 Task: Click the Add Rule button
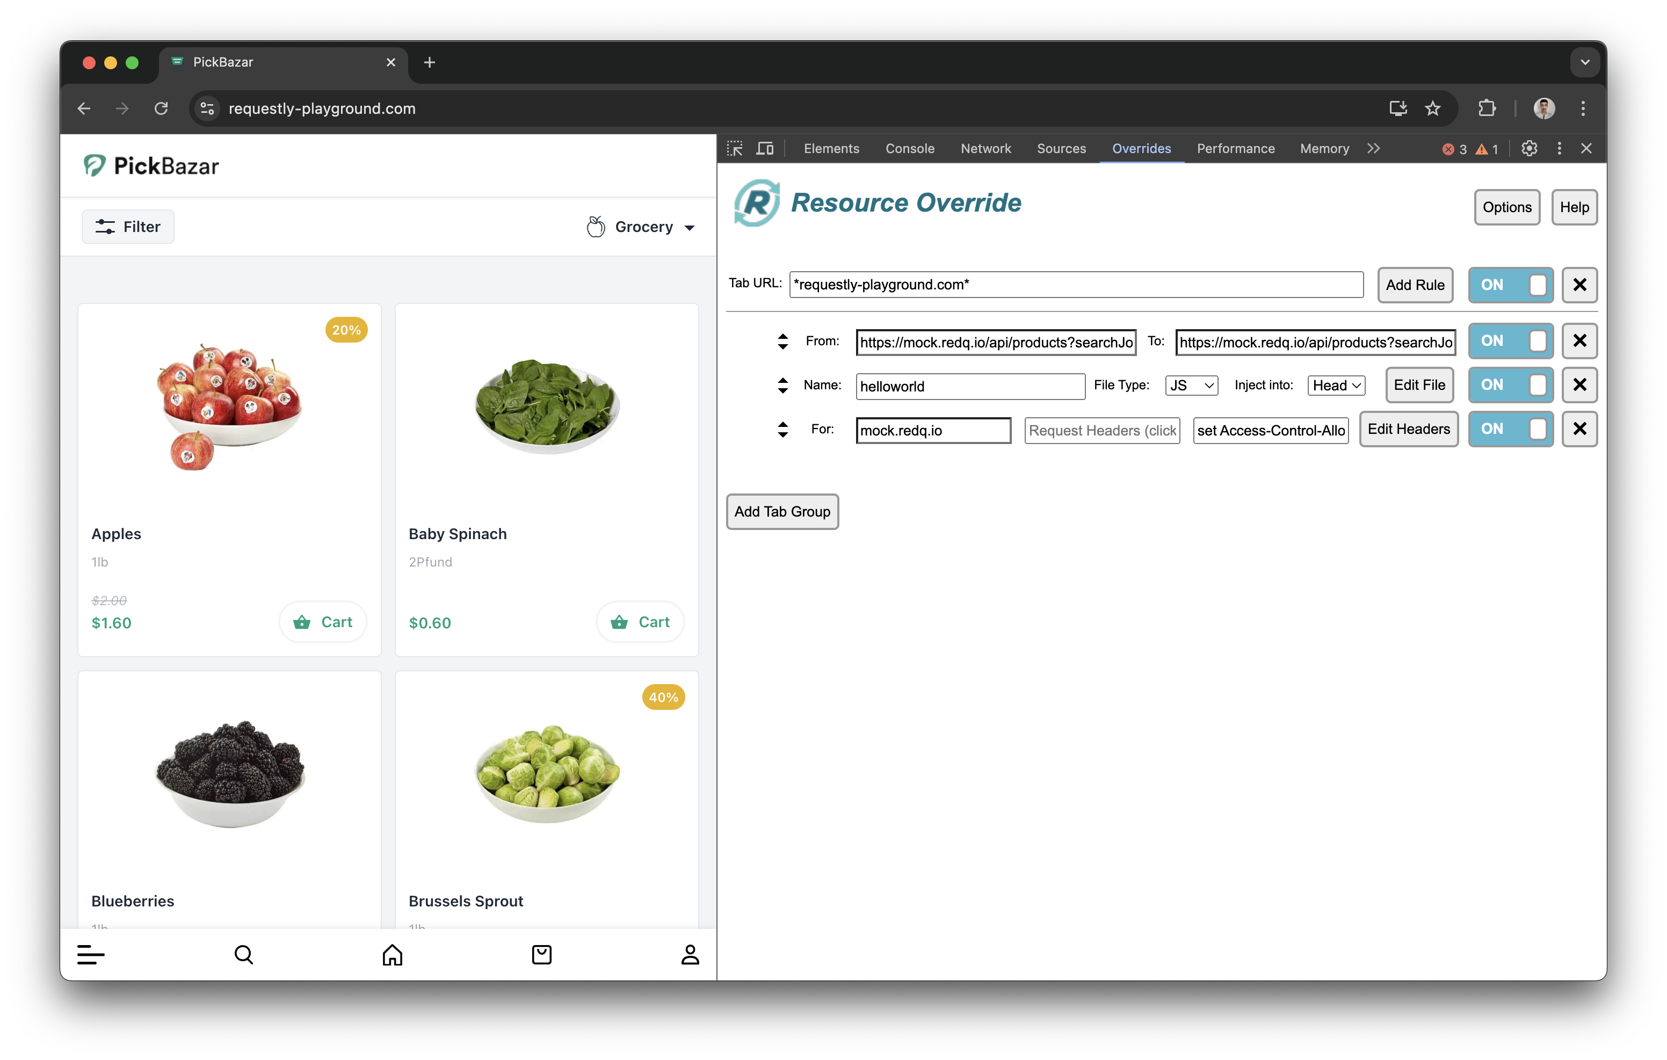click(1415, 285)
